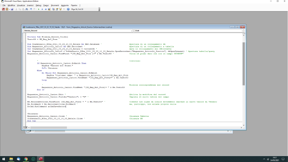Screen dimensions: 288x162
Task: Open Google Chrome from the taskbar
Action: point(26,159)
